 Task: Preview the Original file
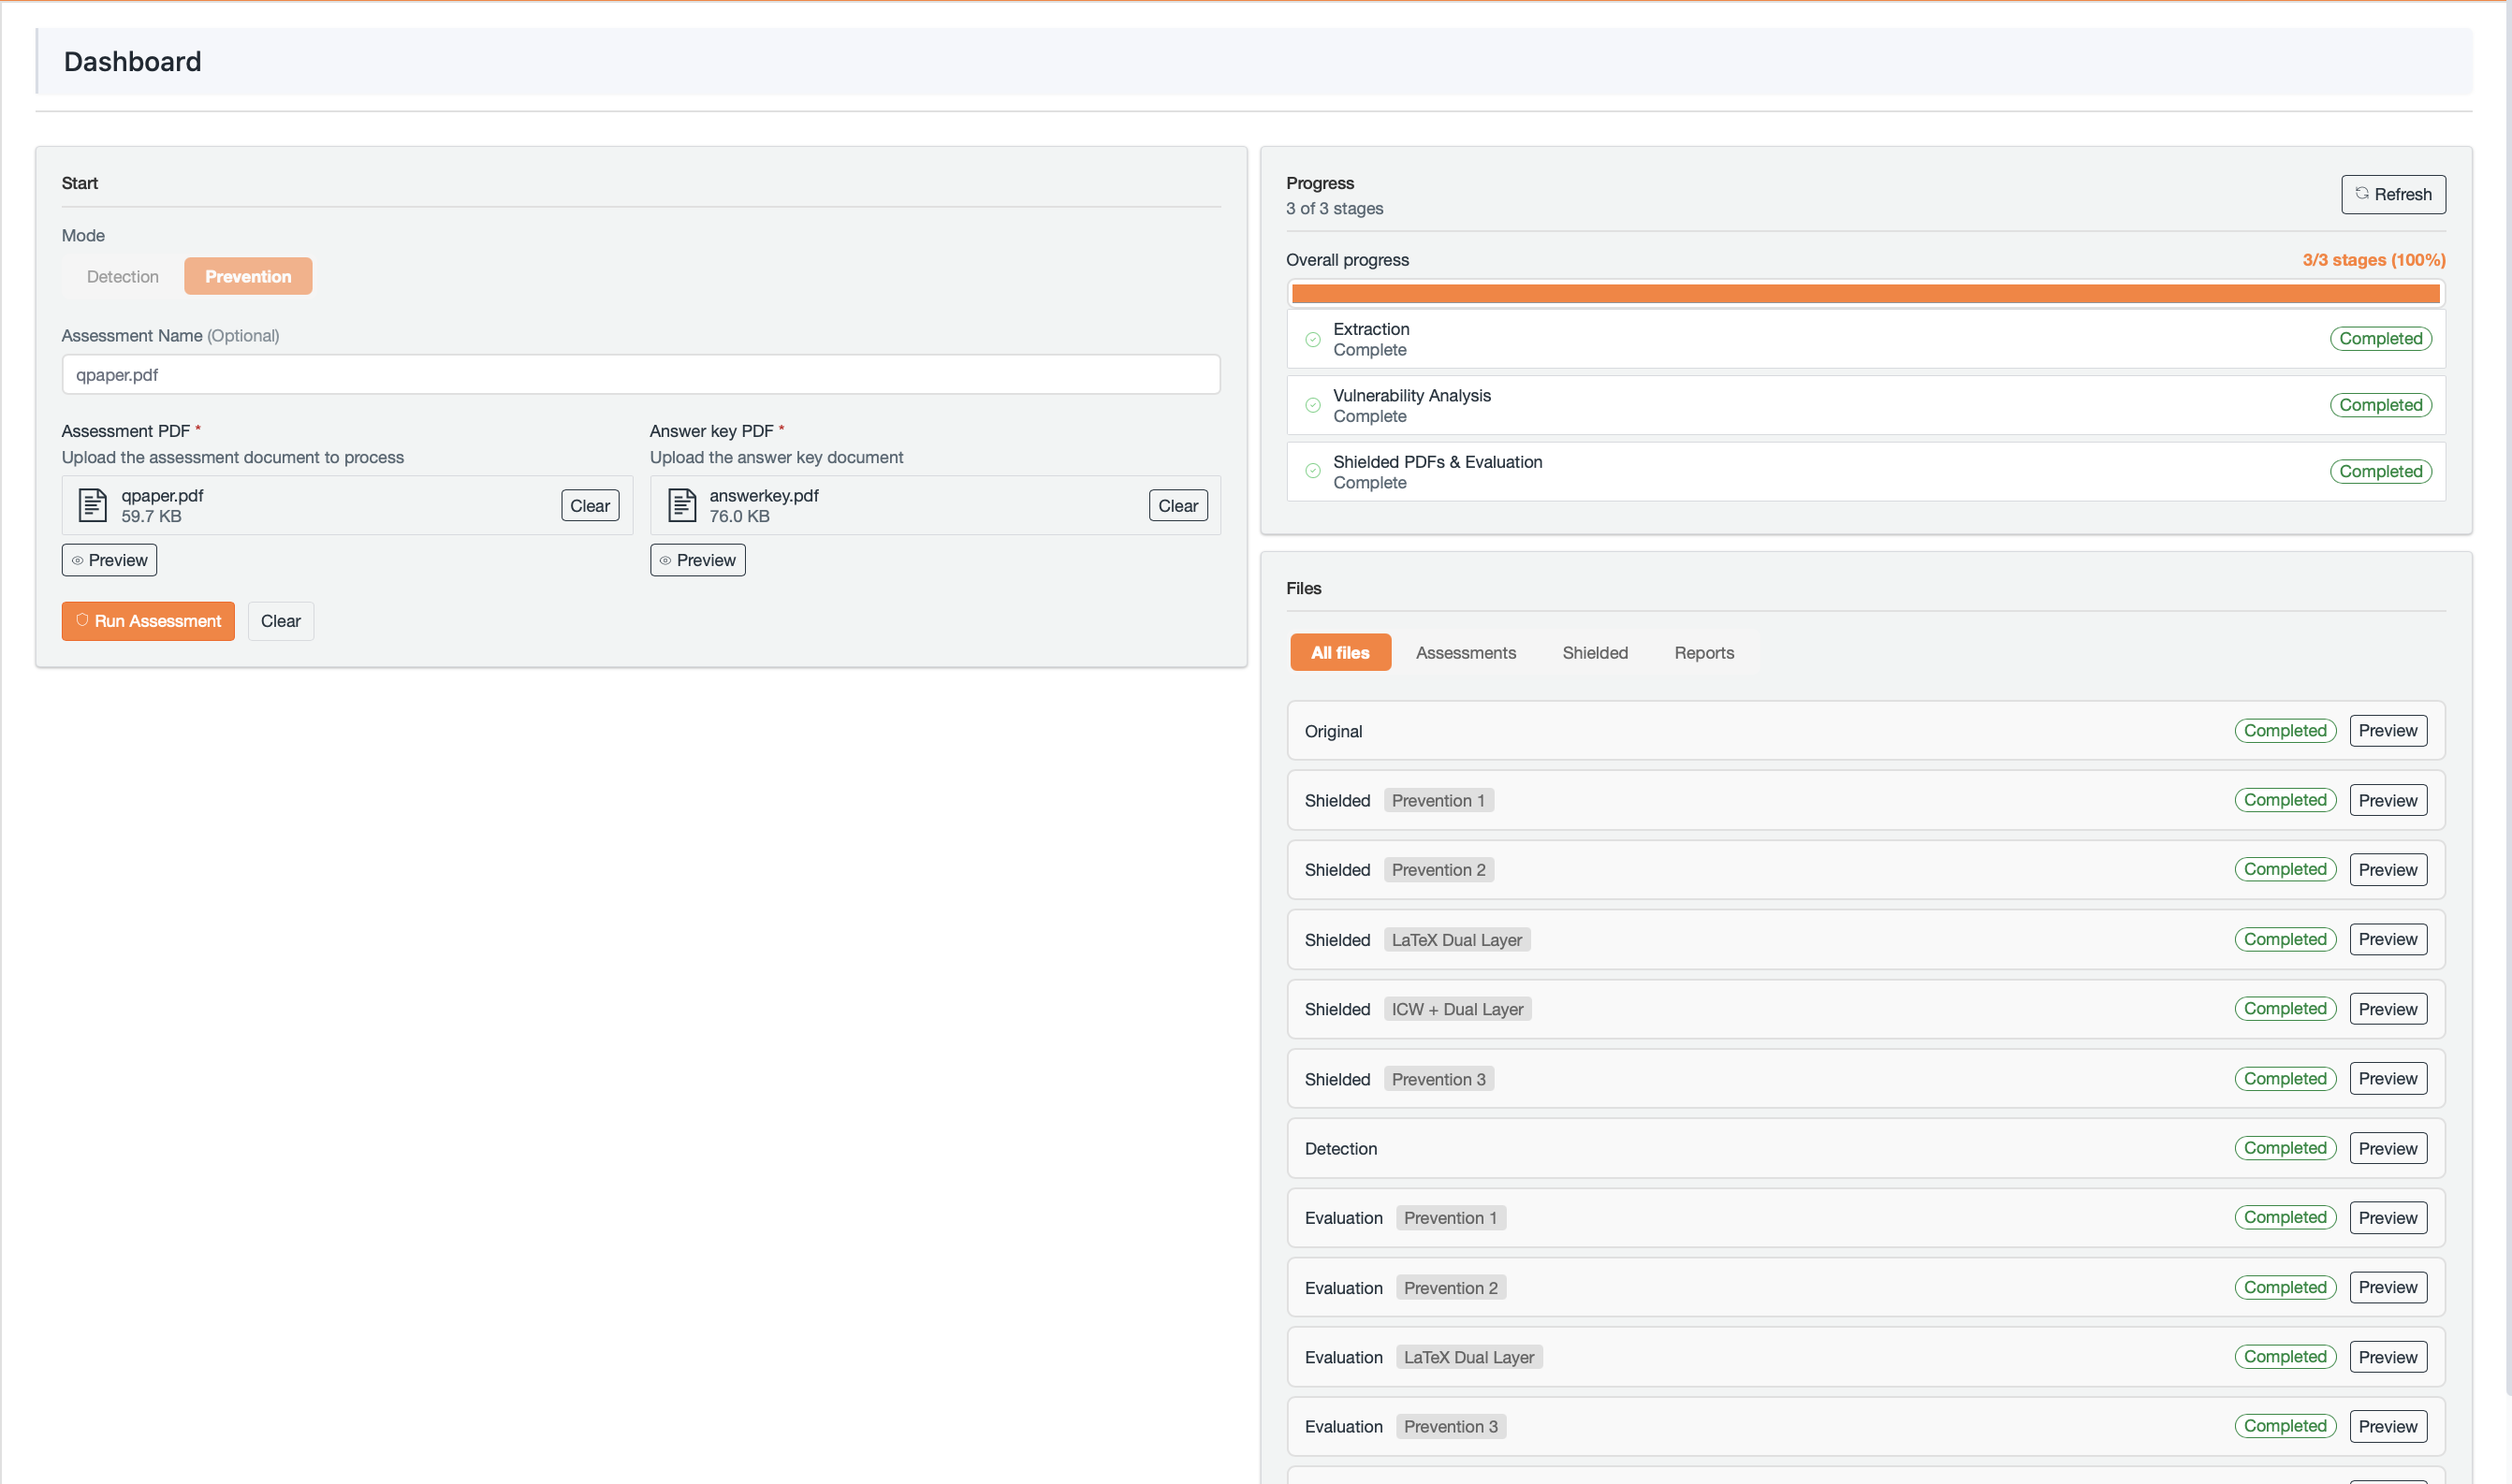point(2387,730)
